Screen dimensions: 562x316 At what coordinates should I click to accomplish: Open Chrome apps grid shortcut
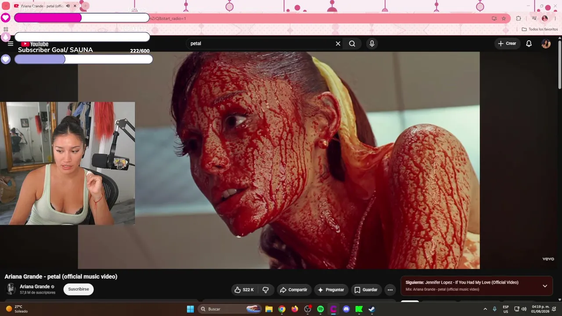6,29
